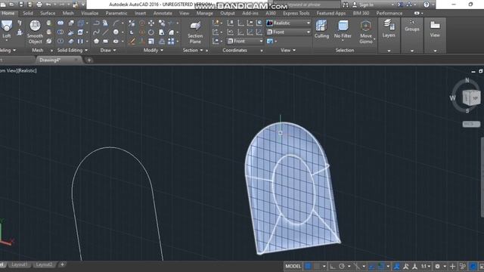Click the viewport Realistic style label
The image size is (484, 272).
click(27, 70)
